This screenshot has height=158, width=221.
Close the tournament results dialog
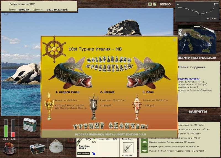pyautogui.click(x=174, y=40)
